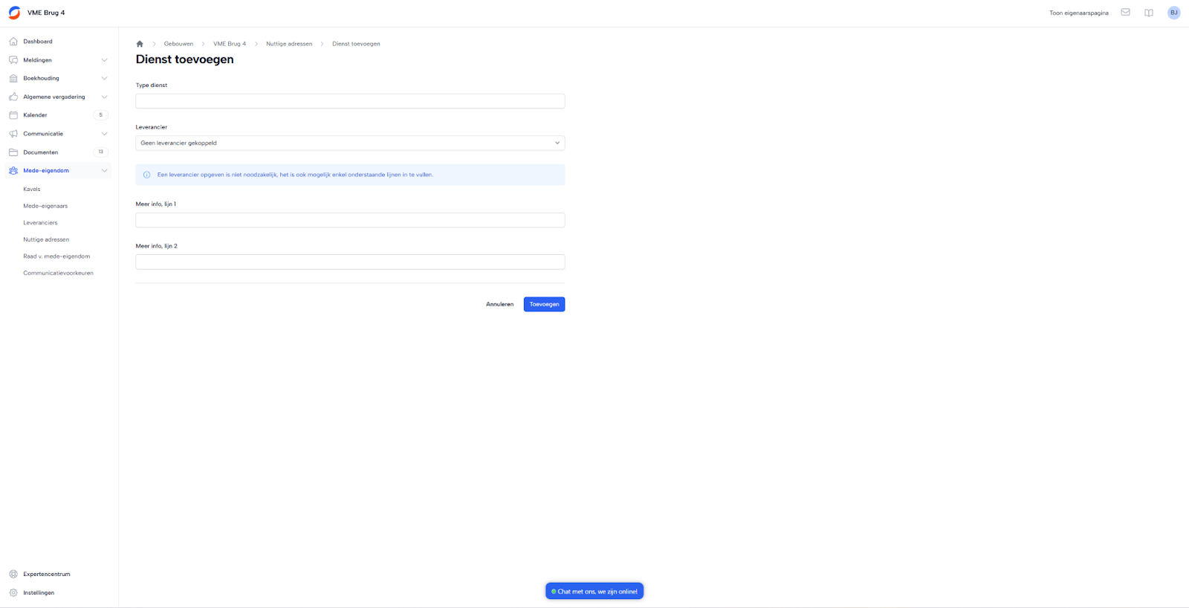Click the Documenten folder icon
1189x608 pixels.
coord(13,152)
